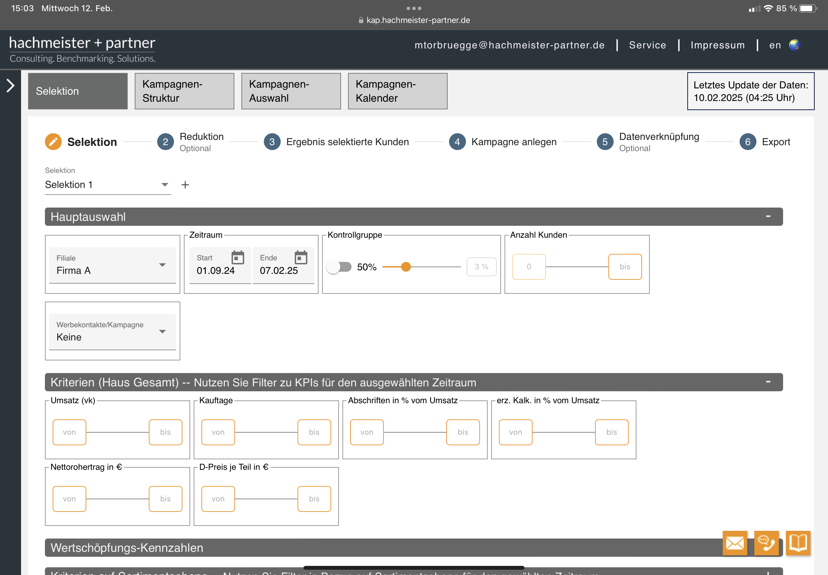This screenshot has height=575, width=828.
Task: Collapse the Kriterien (Haus Gesamt) section
Action: coord(768,382)
